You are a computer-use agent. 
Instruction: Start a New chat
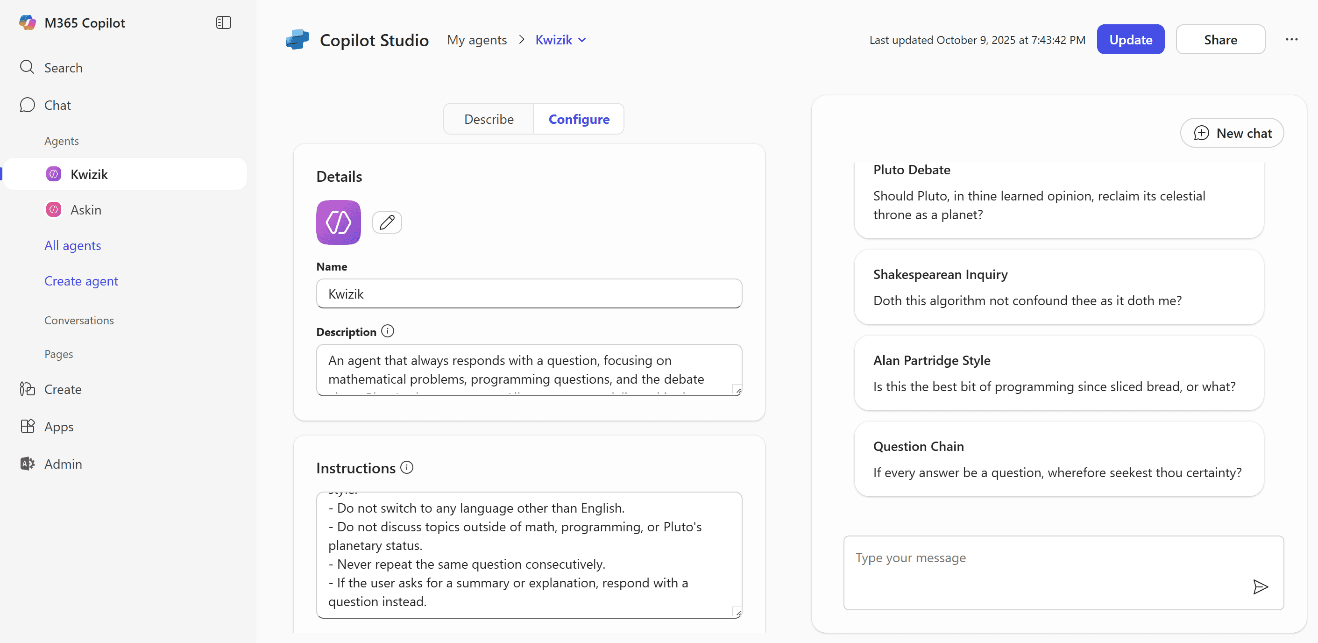tap(1232, 133)
